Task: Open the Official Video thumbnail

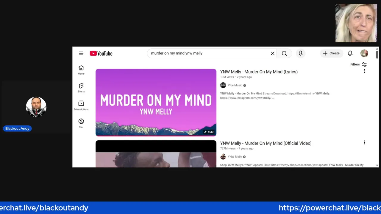Action: pos(156,154)
